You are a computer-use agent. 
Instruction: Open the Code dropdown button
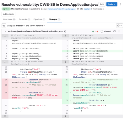tap(112, 4)
